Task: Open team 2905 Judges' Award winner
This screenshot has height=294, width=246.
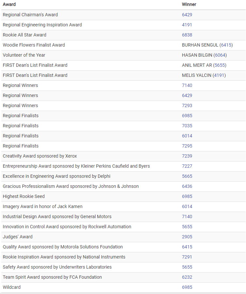Action: coord(187,237)
